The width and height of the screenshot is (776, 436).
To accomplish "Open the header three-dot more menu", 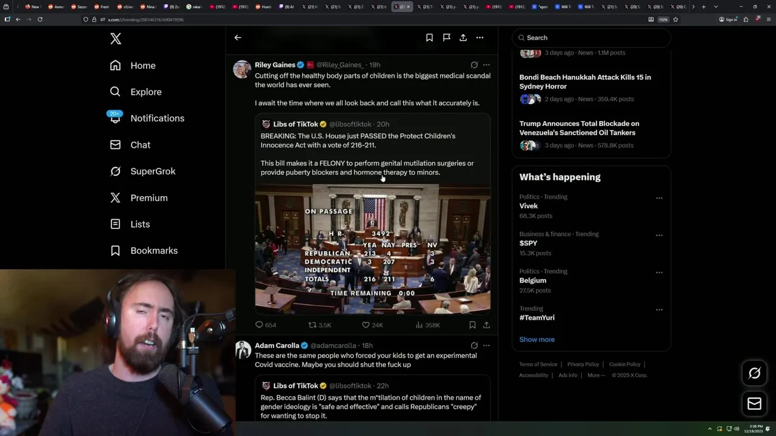I will (x=480, y=38).
